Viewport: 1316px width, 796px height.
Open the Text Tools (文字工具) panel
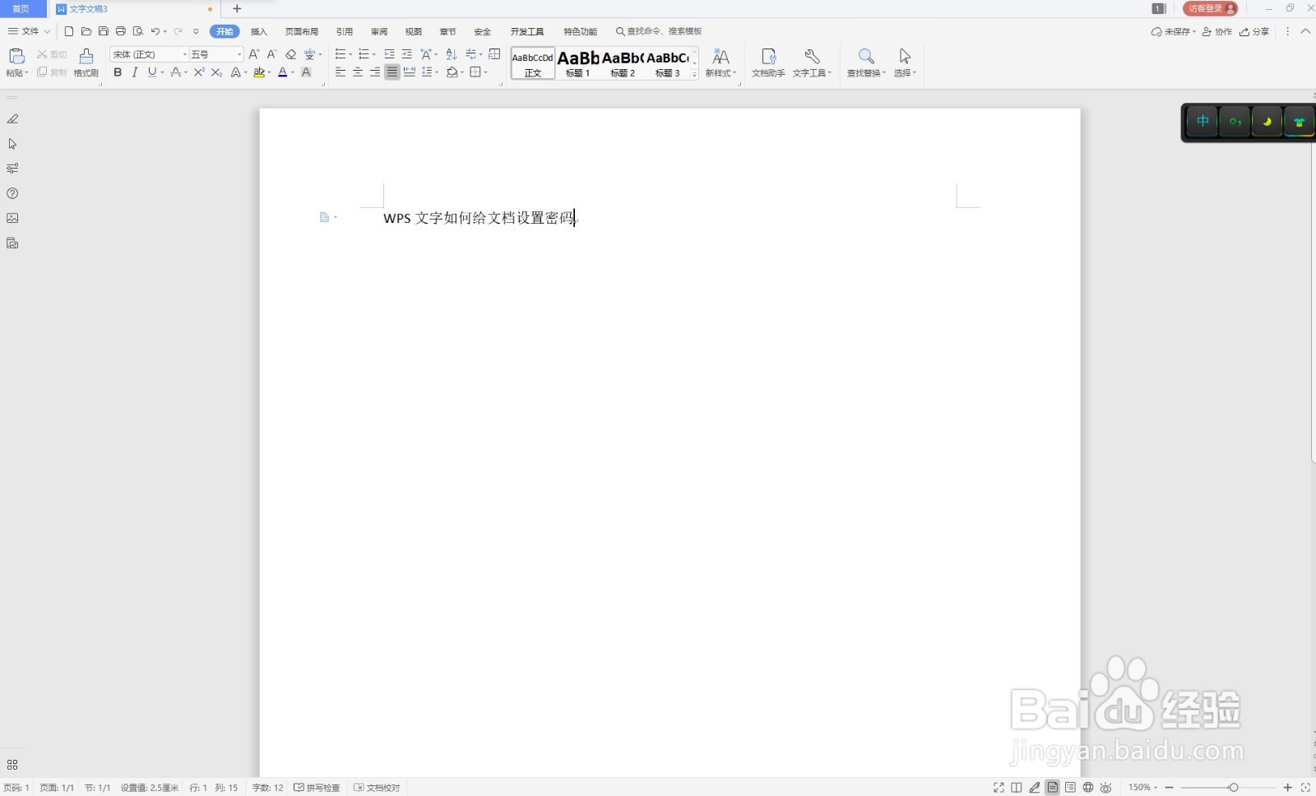coord(810,62)
